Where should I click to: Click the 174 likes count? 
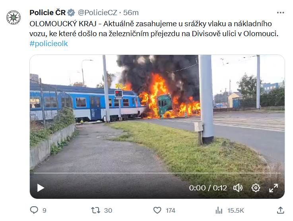[171, 211]
